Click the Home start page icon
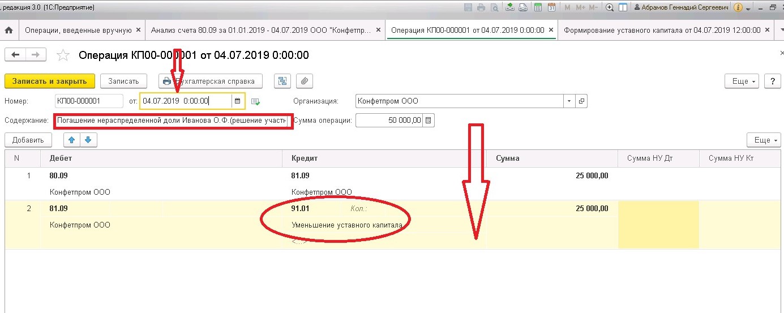Viewport: 784px width, 313px height. [x=8, y=30]
